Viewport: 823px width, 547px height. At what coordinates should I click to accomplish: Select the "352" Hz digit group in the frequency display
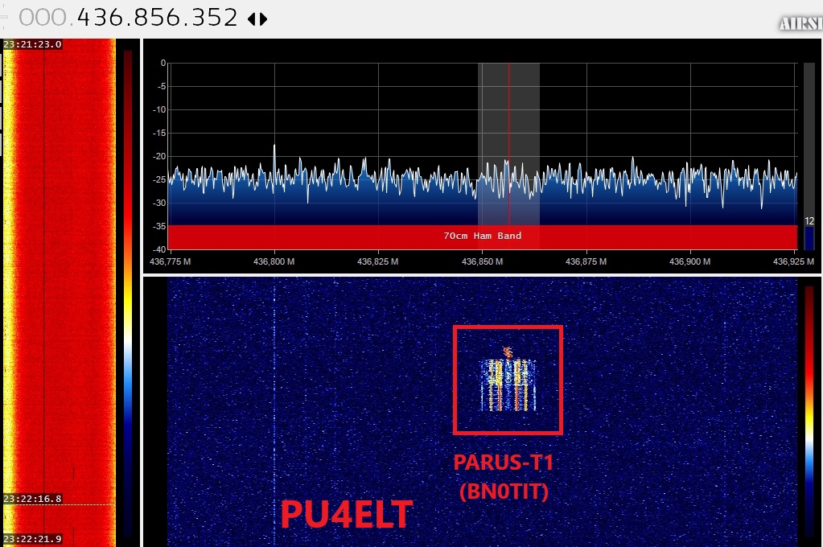coord(215,18)
